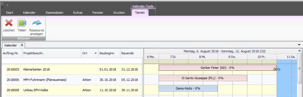Open the document tab list dropdown arrow
This screenshot has height=97, width=303.
click(x=299, y=45)
